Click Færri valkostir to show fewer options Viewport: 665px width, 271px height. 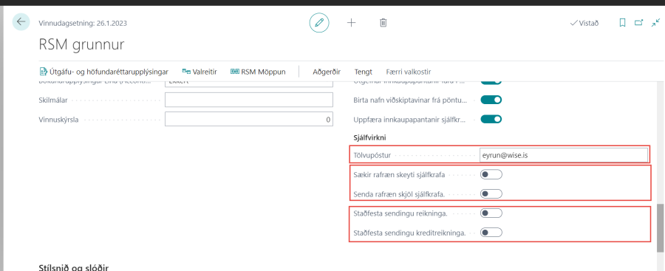tap(409, 72)
